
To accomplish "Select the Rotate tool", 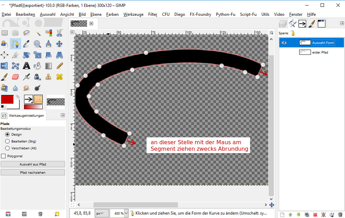I will 26,55.
